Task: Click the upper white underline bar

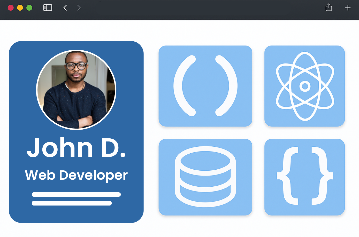Action: click(x=76, y=194)
